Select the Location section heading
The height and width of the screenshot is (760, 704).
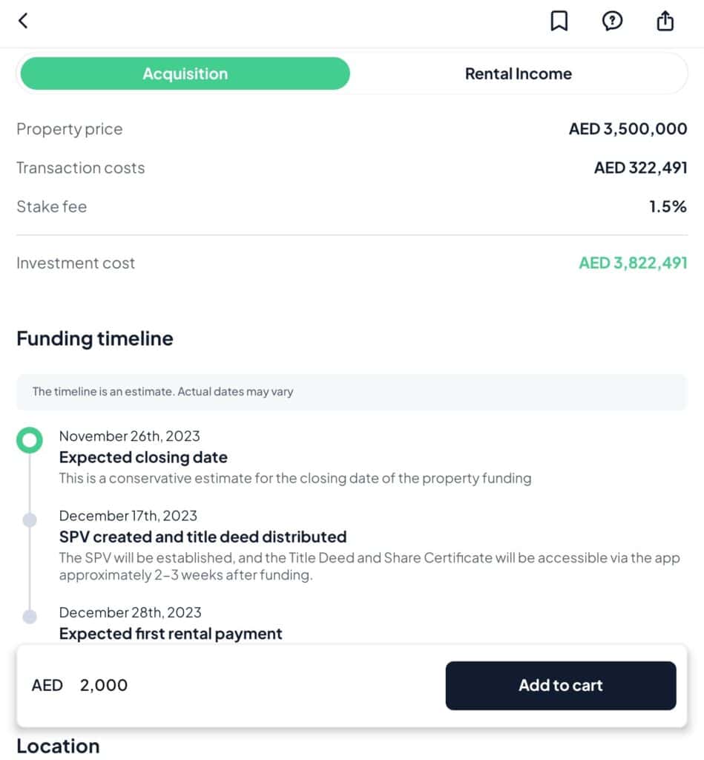point(58,746)
